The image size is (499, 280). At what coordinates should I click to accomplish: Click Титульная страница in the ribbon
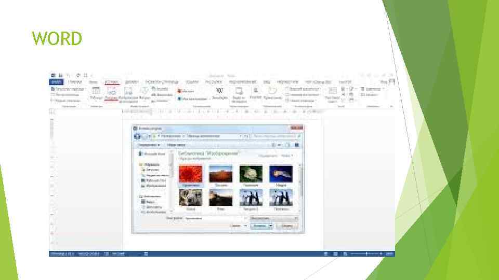67,89
